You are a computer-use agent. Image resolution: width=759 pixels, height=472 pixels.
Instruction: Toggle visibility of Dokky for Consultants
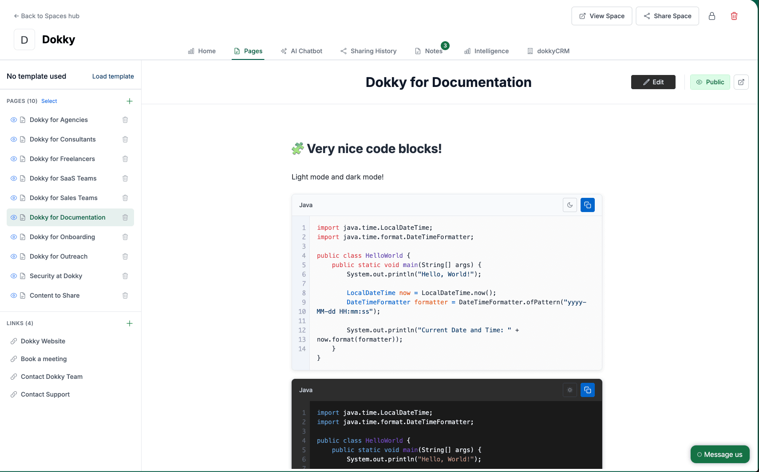(x=14, y=139)
